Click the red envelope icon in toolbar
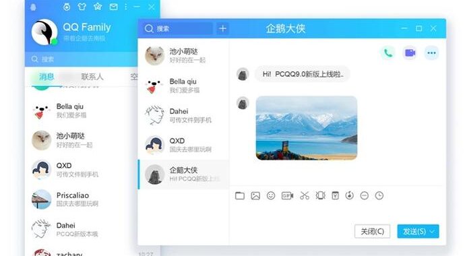The width and height of the screenshot is (465, 256). 335,195
